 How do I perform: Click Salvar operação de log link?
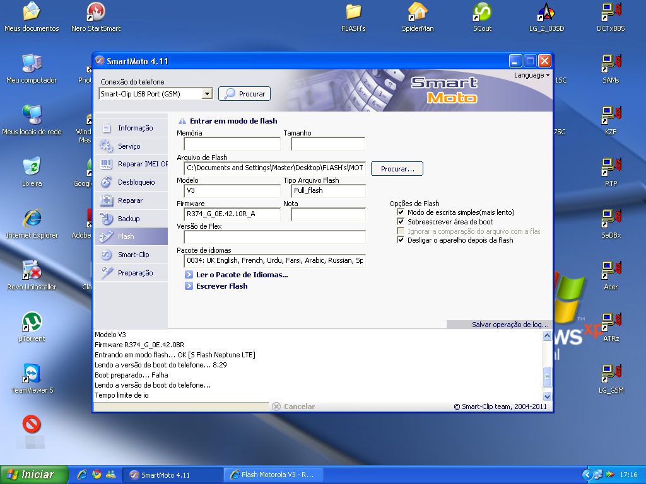click(510, 325)
